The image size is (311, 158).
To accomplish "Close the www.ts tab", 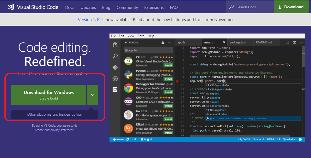I will point(224,42).
